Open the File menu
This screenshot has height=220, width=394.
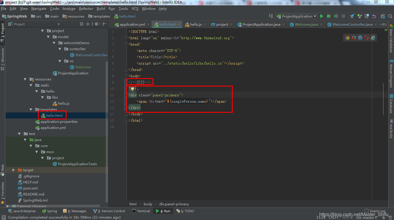(3, 9)
